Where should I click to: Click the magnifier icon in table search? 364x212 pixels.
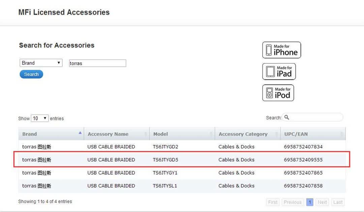[287, 117]
